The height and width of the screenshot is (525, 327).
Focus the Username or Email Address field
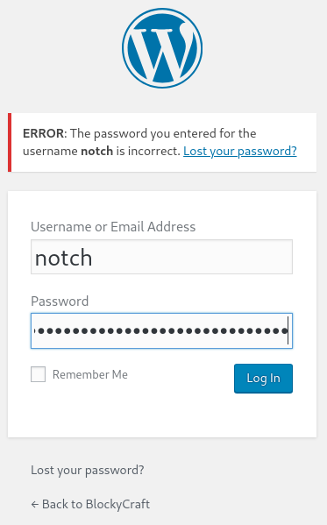point(162,257)
